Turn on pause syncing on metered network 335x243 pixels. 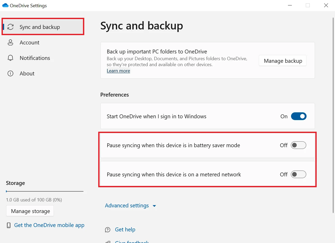point(299,175)
